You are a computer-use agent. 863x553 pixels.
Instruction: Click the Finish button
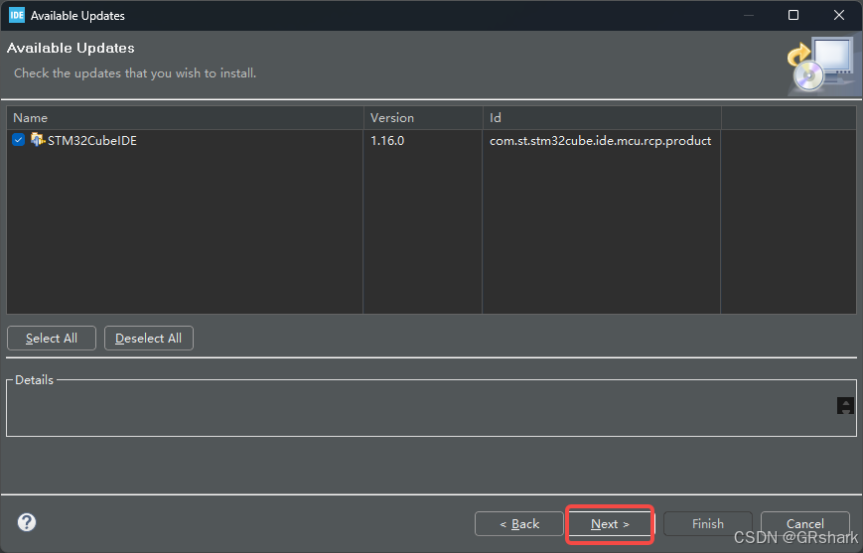click(708, 524)
